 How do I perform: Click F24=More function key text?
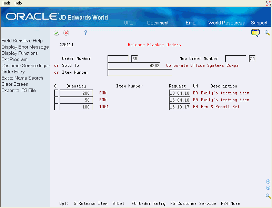pos(231,204)
